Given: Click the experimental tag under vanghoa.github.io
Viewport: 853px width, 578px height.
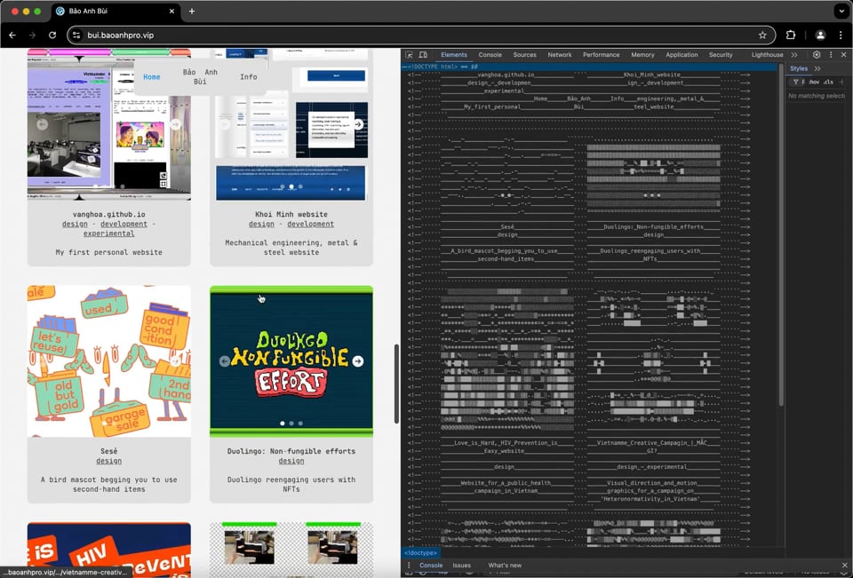Looking at the screenshot, I should [x=108, y=234].
